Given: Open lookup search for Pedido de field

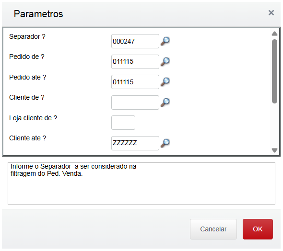Looking at the screenshot, I should 165,62.
